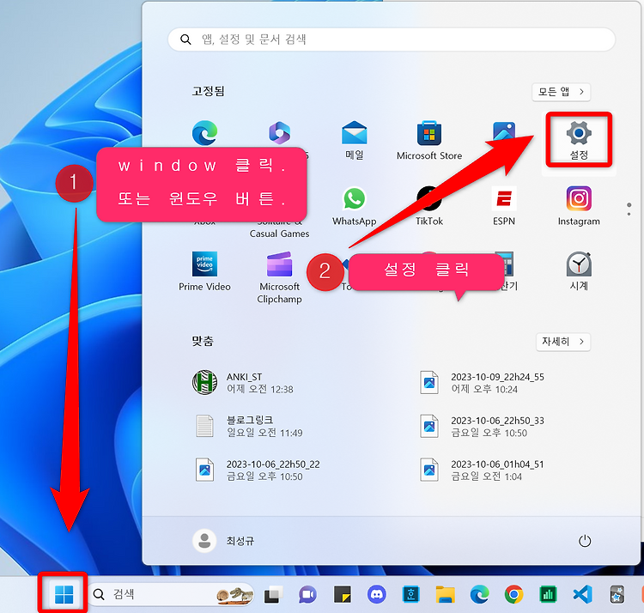Image resolution: width=644 pixels, height=613 pixels.
Task: Open Microsoft Edge from pinned apps
Action: click(204, 132)
